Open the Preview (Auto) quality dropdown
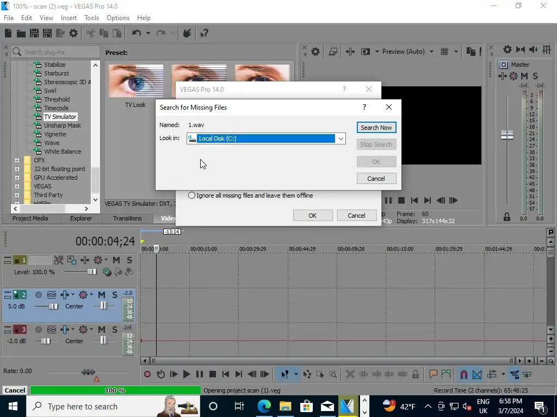The height and width of the screenshot is (417, 557). coord(431,52)
